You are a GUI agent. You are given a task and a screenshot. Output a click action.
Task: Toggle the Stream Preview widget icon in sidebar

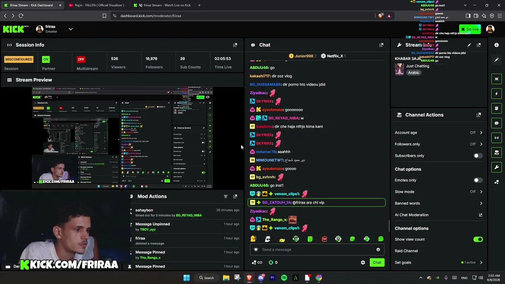click(x=496, y=79)
